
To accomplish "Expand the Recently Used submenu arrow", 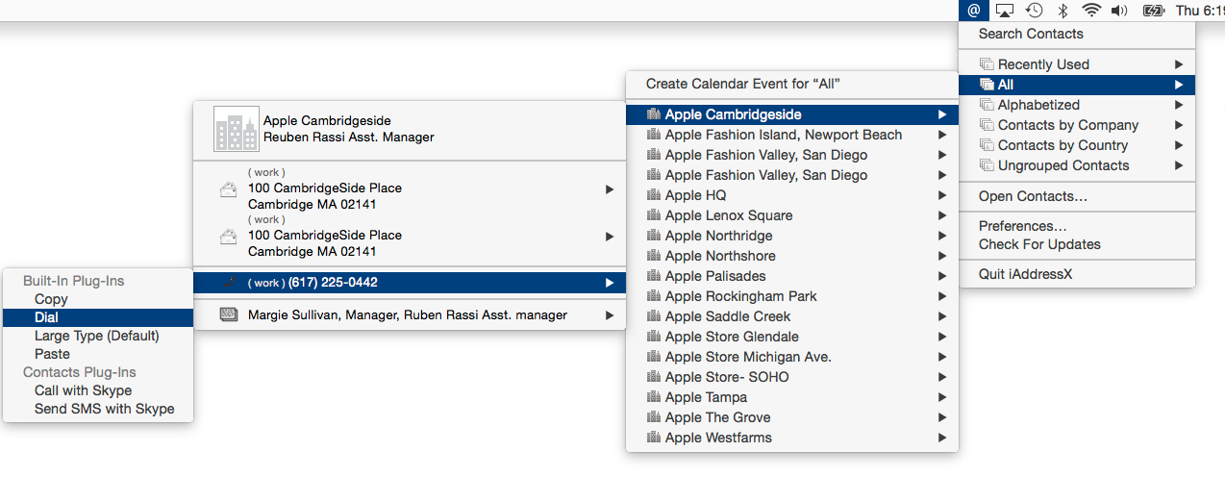I will tap(1179, 64).
